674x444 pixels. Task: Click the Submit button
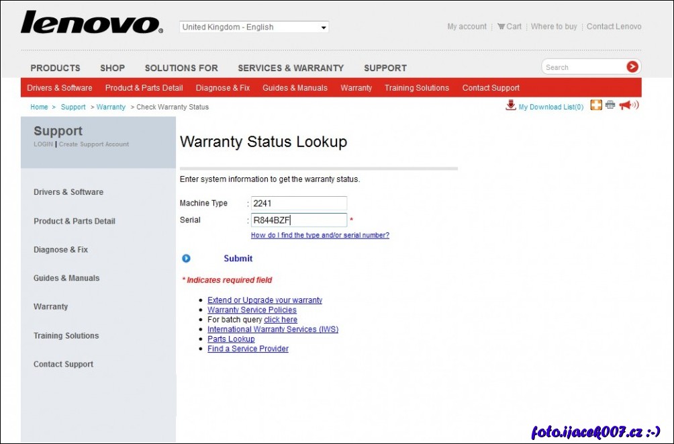(238, 259)
